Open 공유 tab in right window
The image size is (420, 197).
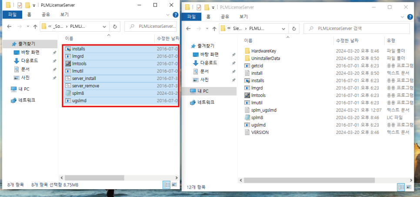(x=225, y=17)
